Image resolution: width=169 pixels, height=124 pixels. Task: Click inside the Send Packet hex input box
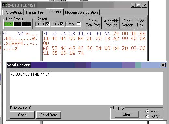tap(87, 88)
